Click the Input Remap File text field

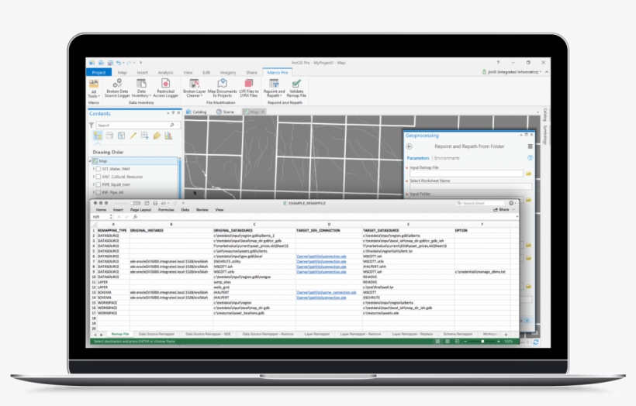(466, 174)
